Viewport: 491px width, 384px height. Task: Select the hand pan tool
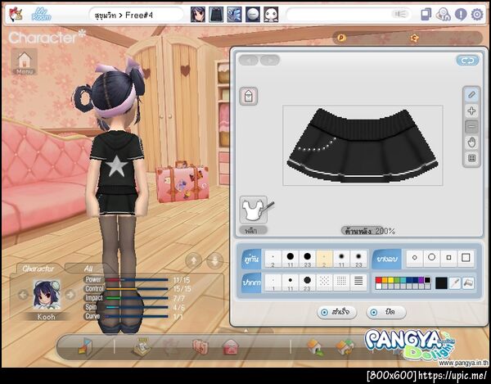(x=471, y=142)
